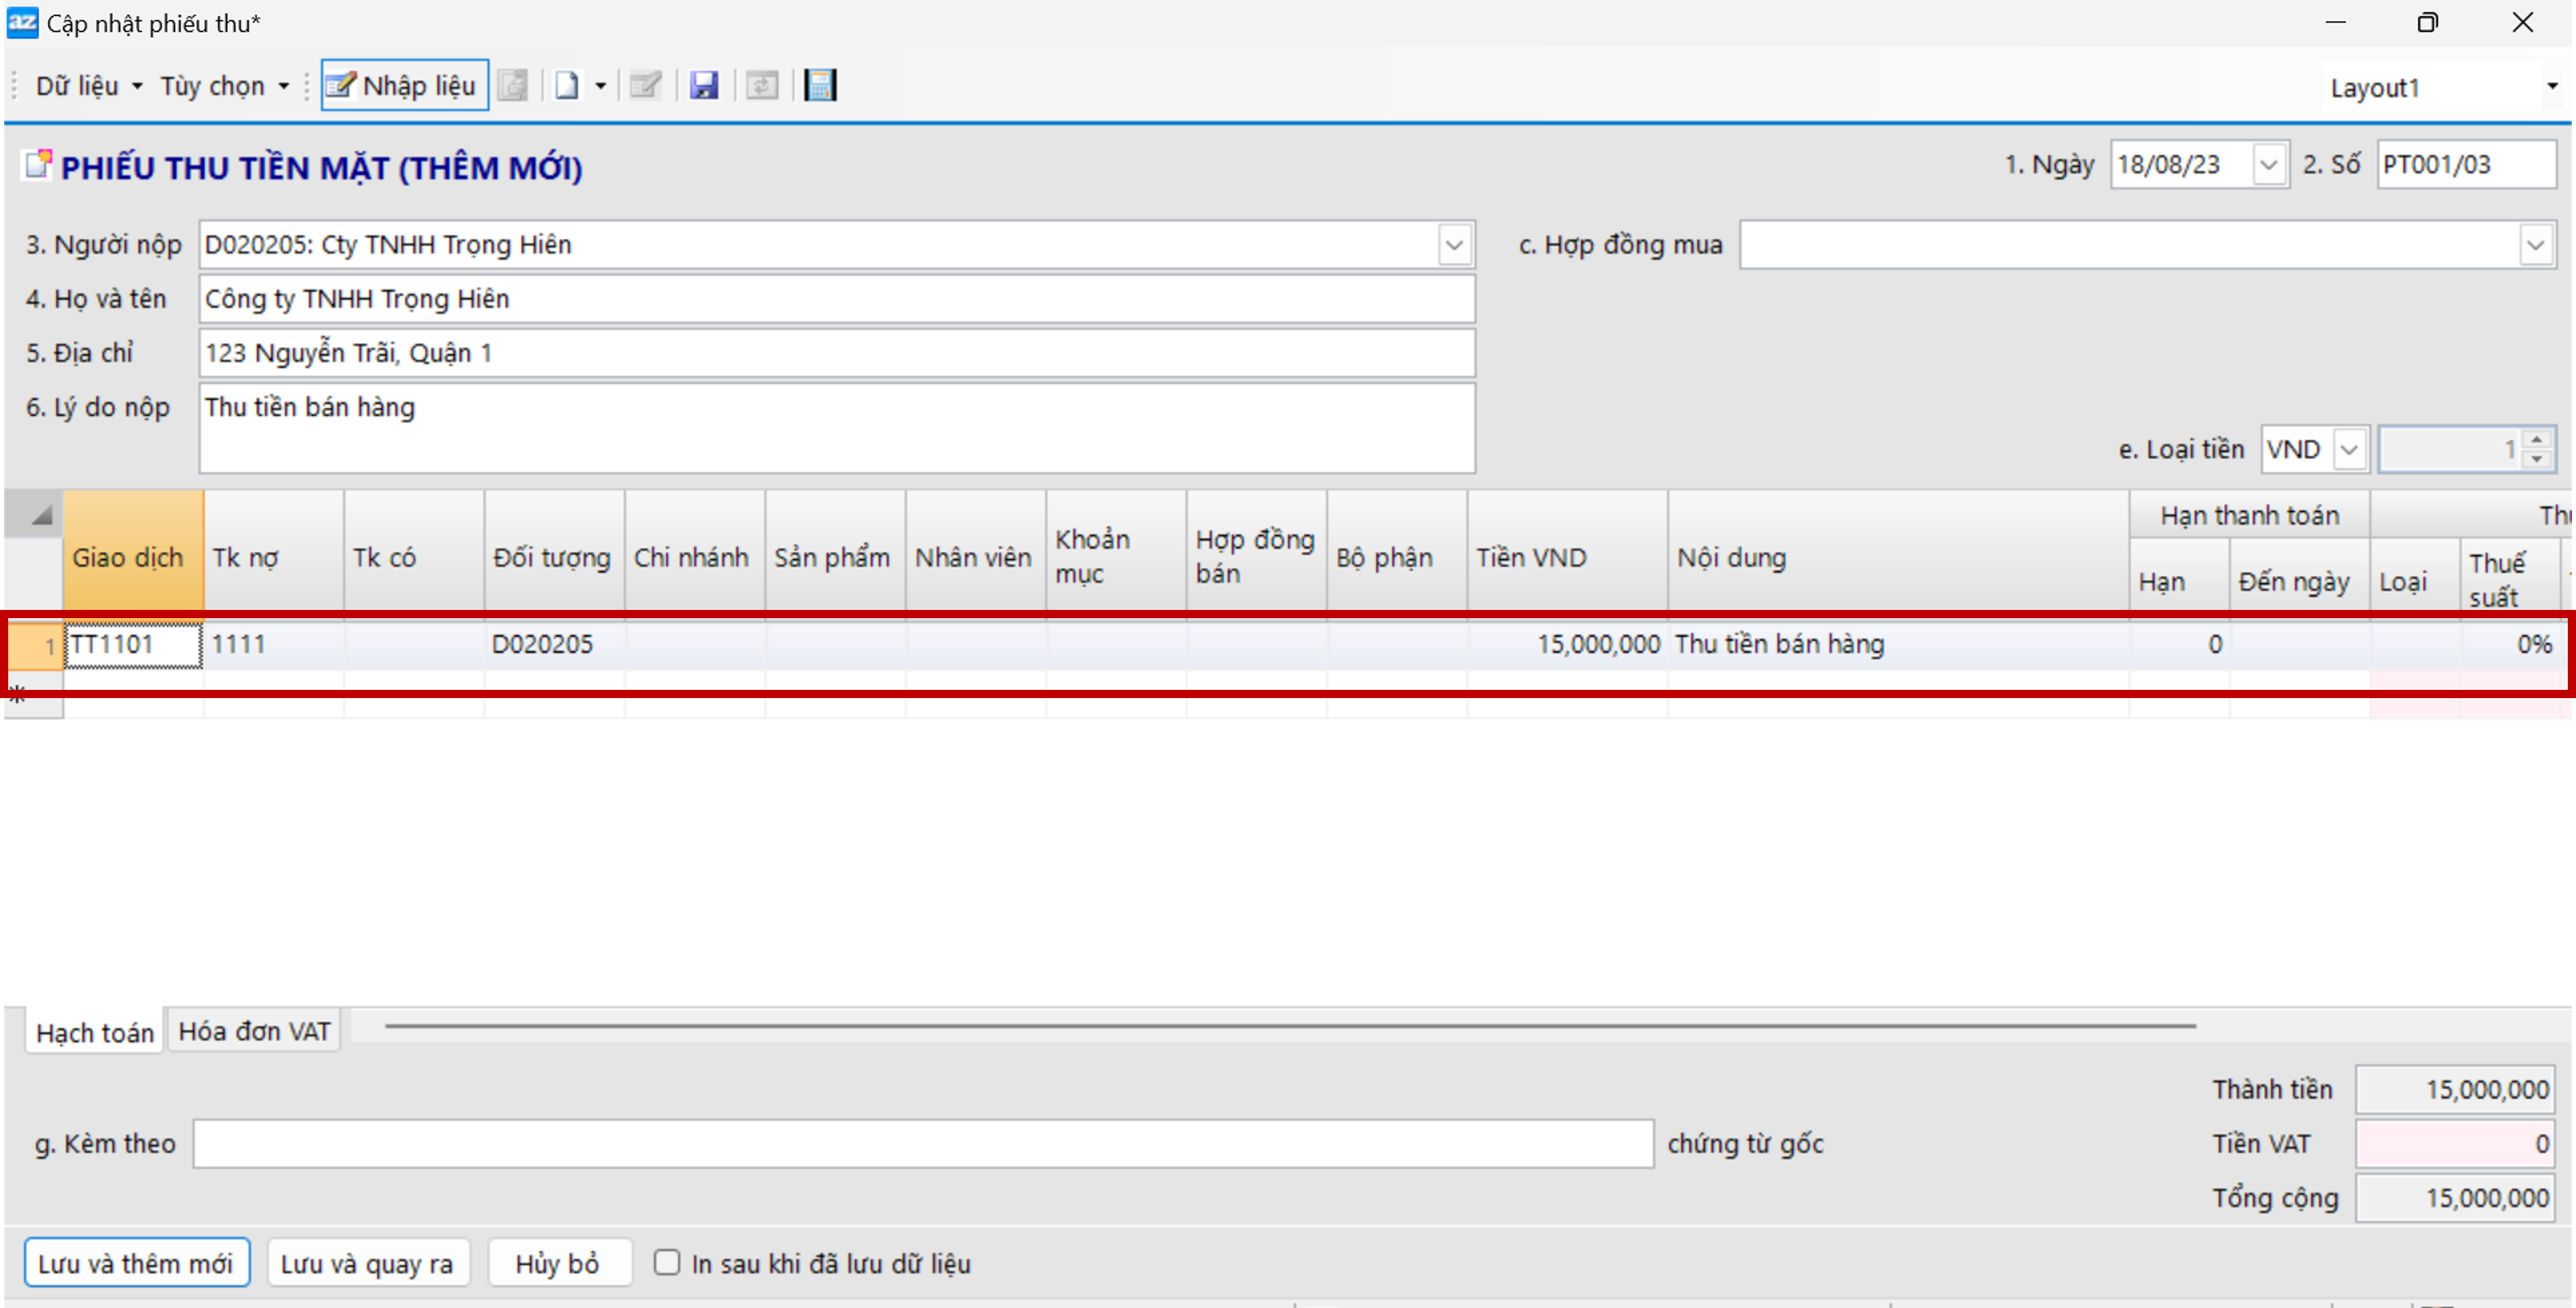Open the Tùy chọn menu

click(223, 86)
